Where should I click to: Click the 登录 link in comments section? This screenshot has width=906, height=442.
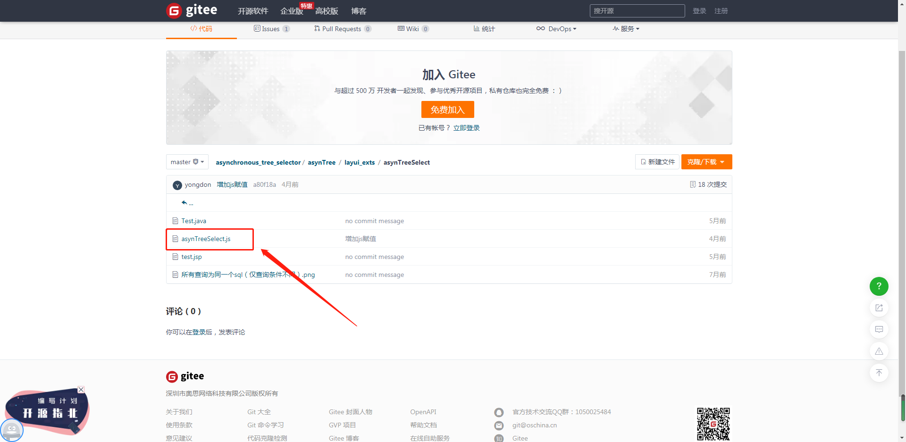(x=199, y=332)
